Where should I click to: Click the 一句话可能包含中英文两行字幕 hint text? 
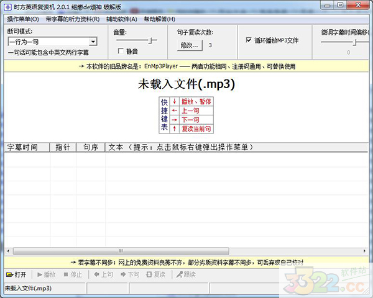[x=48, y=53]
